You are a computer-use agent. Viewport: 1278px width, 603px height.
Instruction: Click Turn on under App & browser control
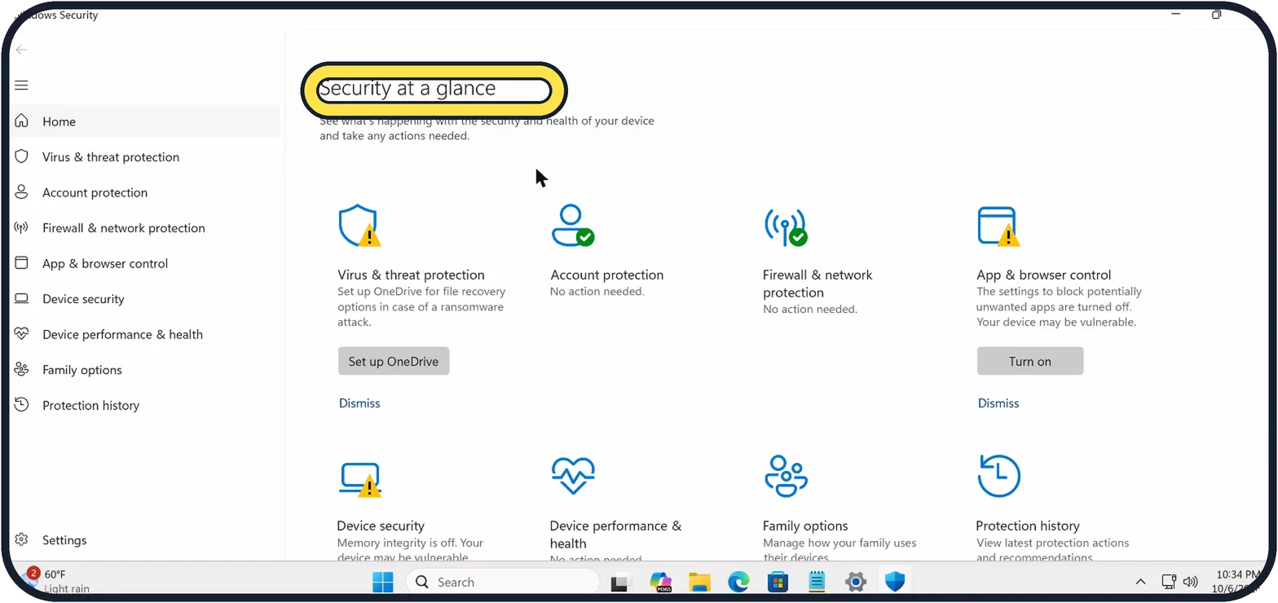1030,361
